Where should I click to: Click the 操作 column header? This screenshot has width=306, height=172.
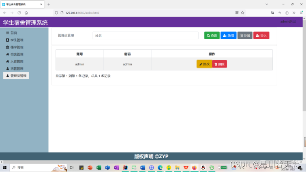click(x=212, y=54)
